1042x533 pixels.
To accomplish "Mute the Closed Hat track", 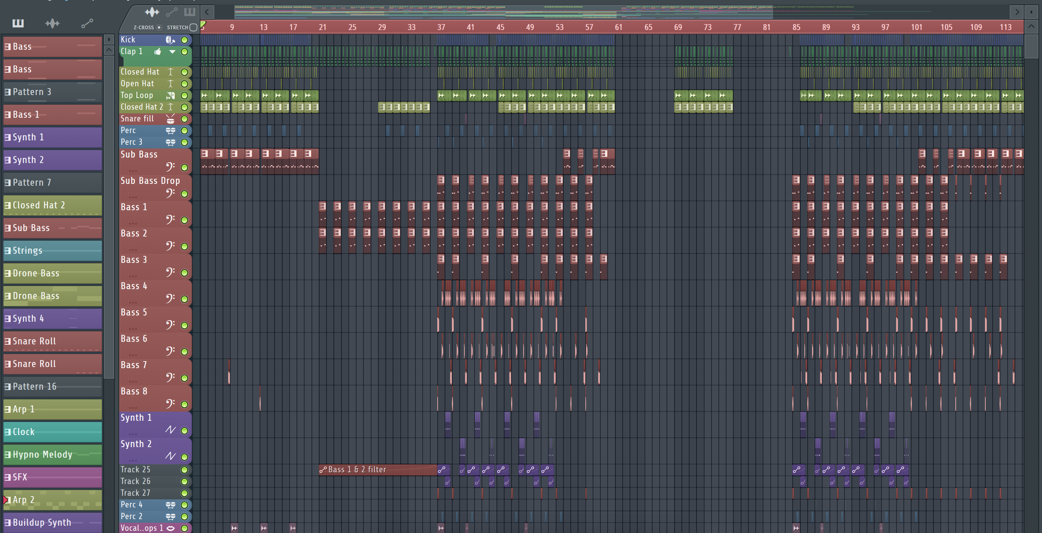I will 185,72.
